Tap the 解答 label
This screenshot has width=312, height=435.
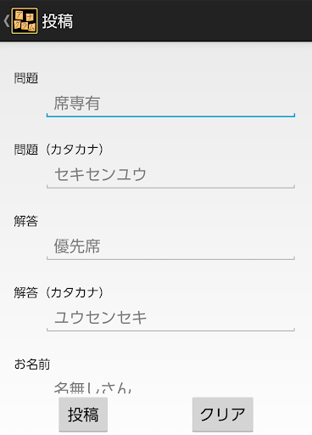[x=26, y=221]
